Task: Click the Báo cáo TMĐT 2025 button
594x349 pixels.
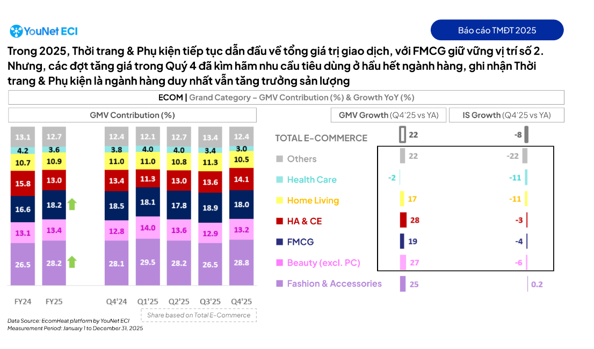Action: click(x=497, y=30)
